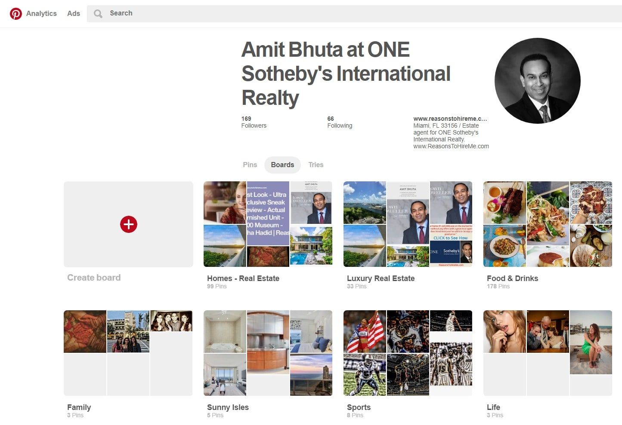Open the Luxury Real Estate board cover
Screen dimensions: 622x425
pyautogui.click(x=408, y=224)
